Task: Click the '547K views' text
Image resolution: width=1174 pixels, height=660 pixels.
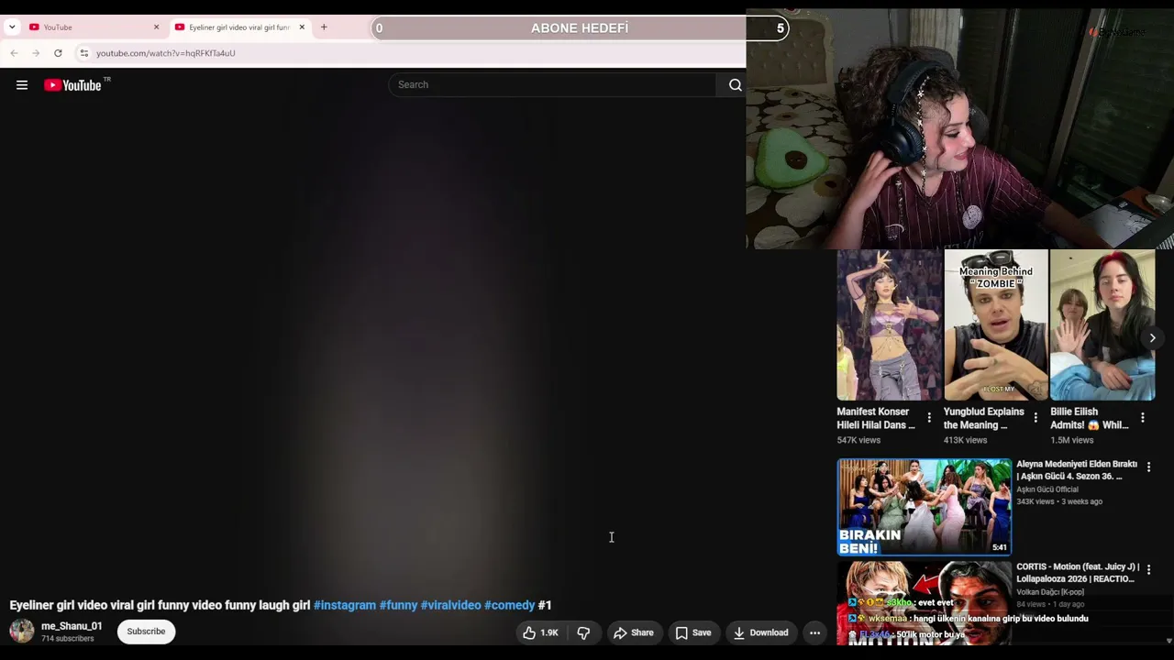Action: click(x=858, y=440)
